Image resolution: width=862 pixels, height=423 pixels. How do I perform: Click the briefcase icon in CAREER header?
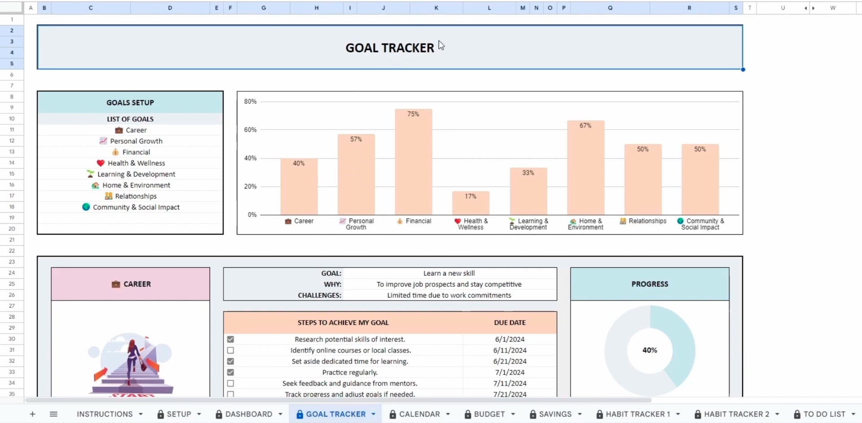116,284
